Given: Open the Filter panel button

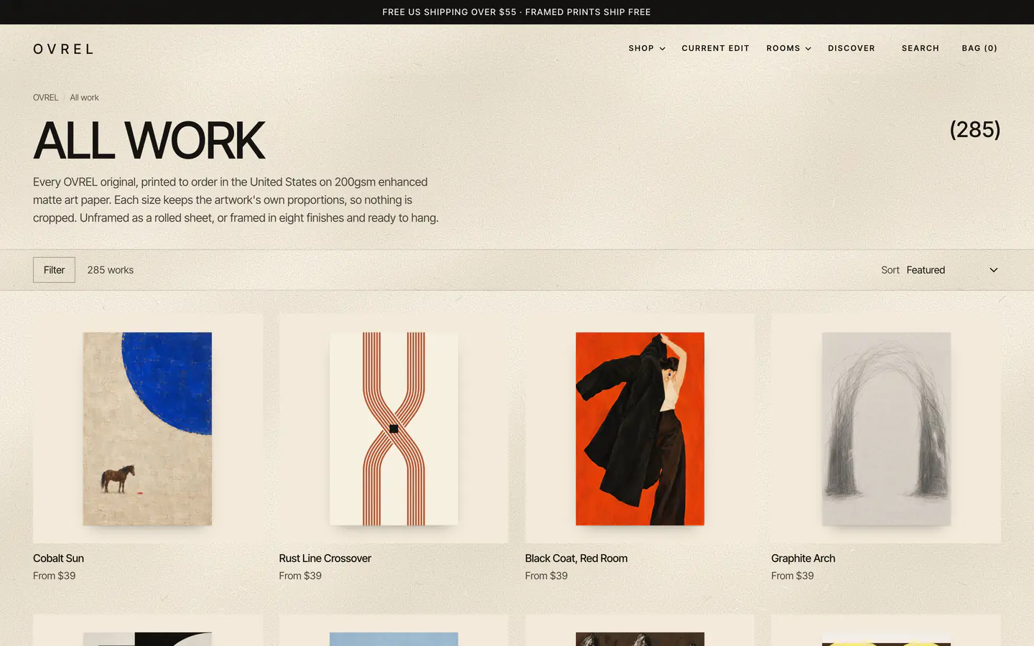Looking at the screenshot, I should pyautogui.click(x=54, y=270).
